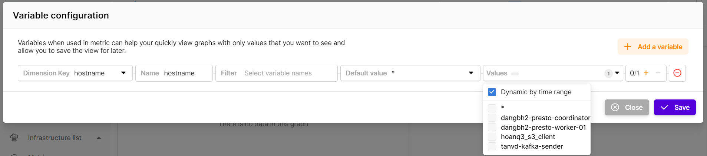Click the checkmark icon on Save button
Image resolution: width=707 pixels, height=156 pixels.
pyautogui.click(x=664, y=108)
